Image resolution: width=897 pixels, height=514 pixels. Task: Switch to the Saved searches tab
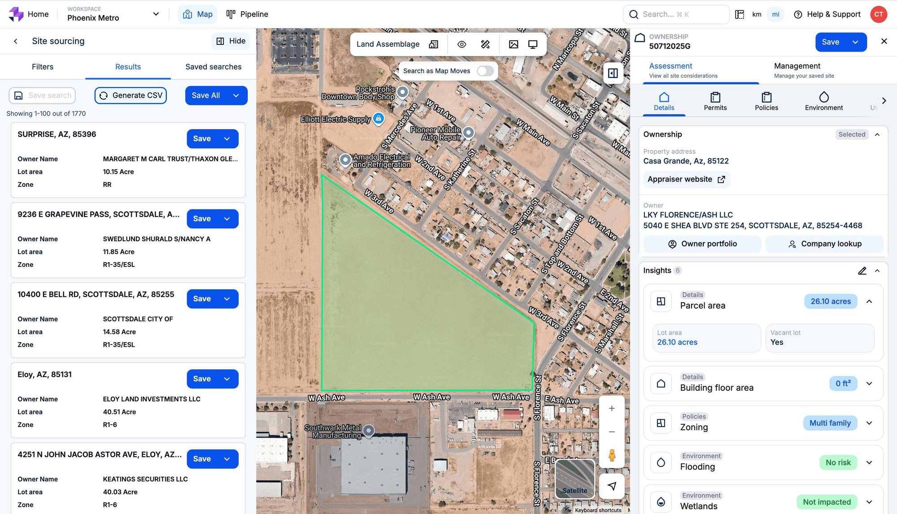(x=213, y=67)
